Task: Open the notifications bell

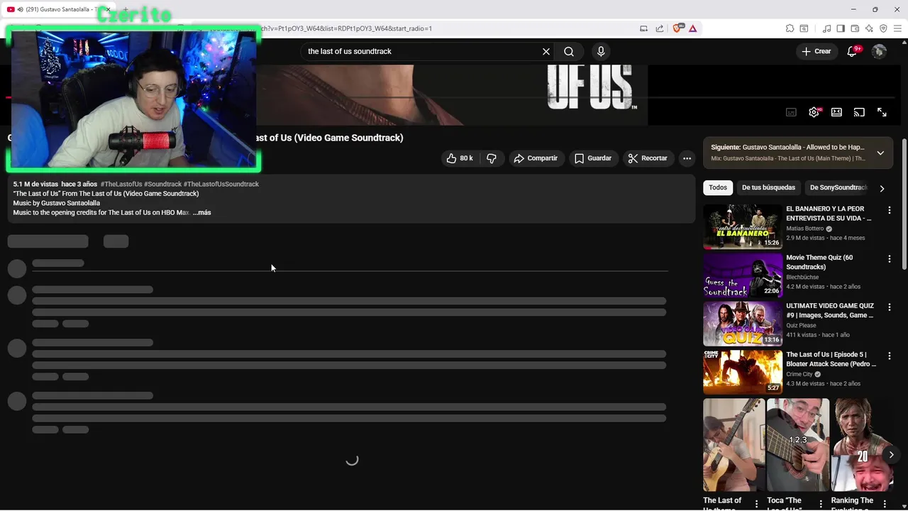Action: click(853, 51)
